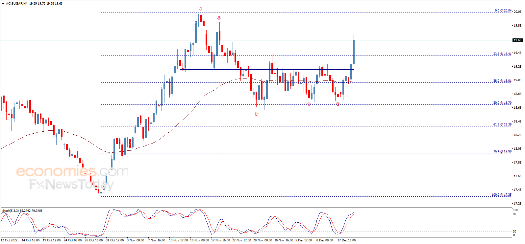Viewport: 525px width, 244px height.
Task: Click the #C-SUGAR,H4 symbol title text
Action: (16, 4)
